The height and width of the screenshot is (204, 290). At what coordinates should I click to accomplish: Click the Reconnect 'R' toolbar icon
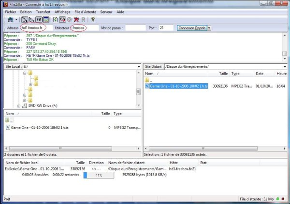point(83,20)
